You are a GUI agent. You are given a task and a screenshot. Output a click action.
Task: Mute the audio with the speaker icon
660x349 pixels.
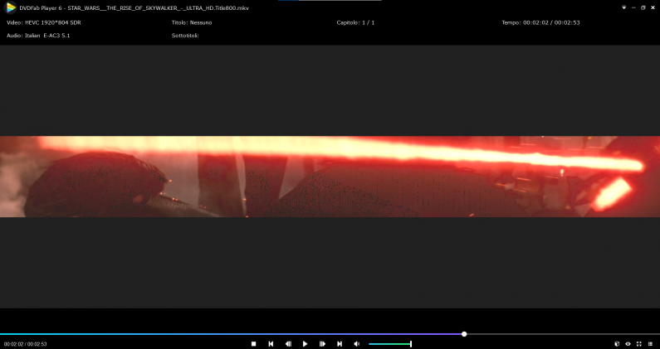click(356, 344)
